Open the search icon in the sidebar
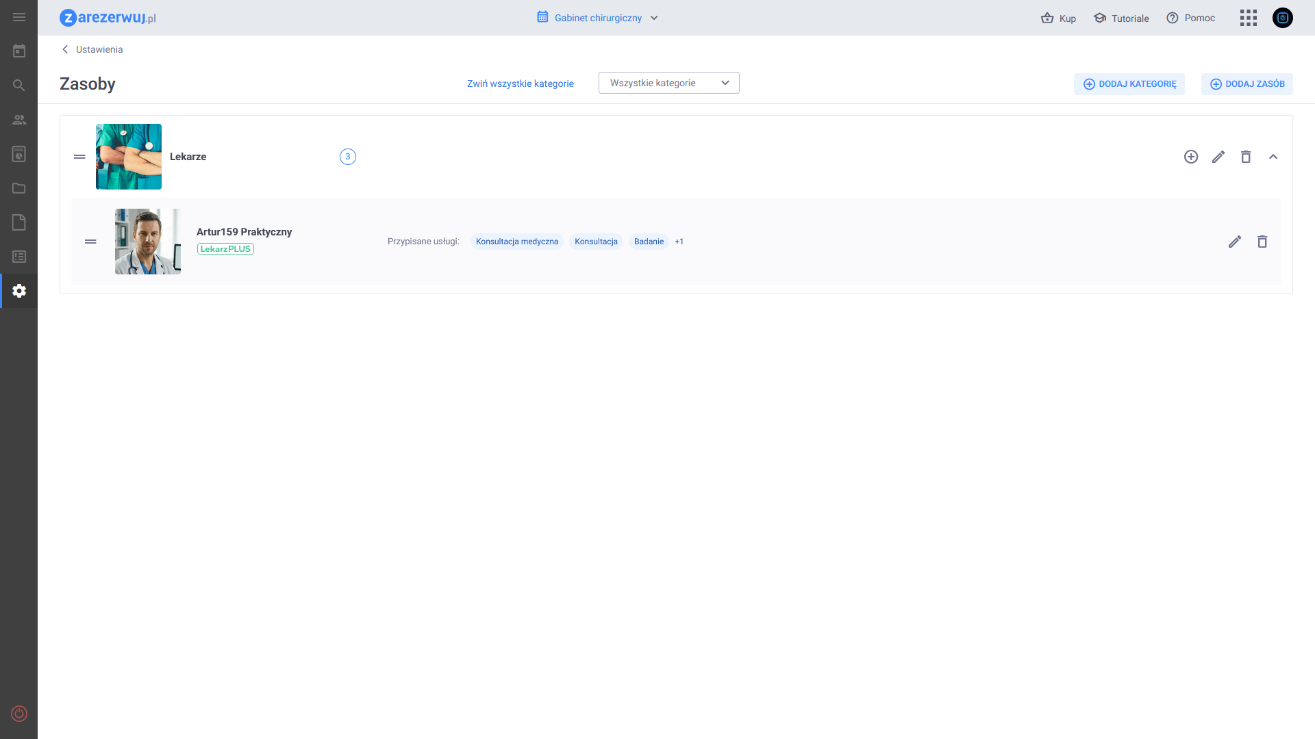Screen dimensions: 1315x739 [x=19, y=85]
